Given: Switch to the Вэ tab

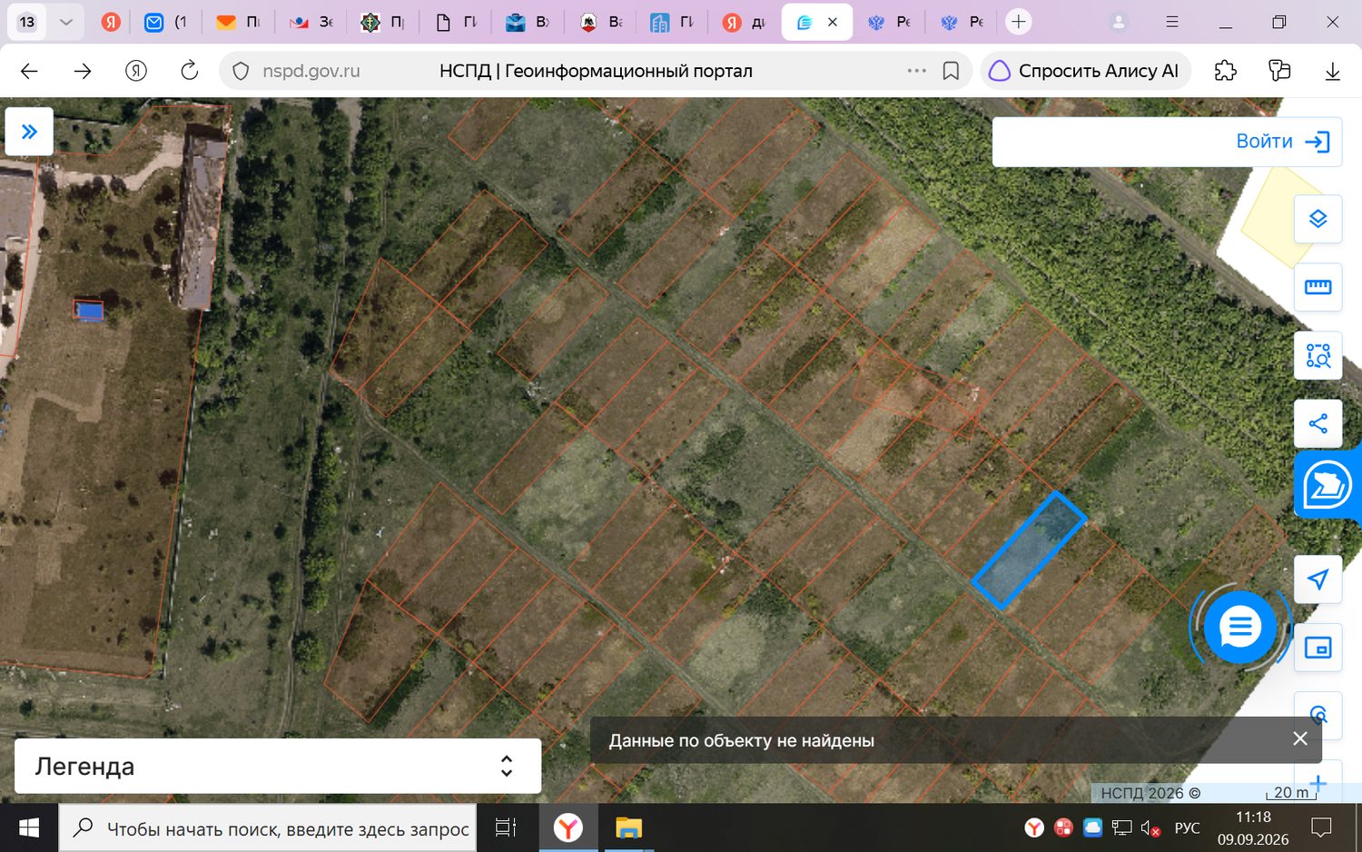Looking at the screenshot, I should tap(528, 22).
